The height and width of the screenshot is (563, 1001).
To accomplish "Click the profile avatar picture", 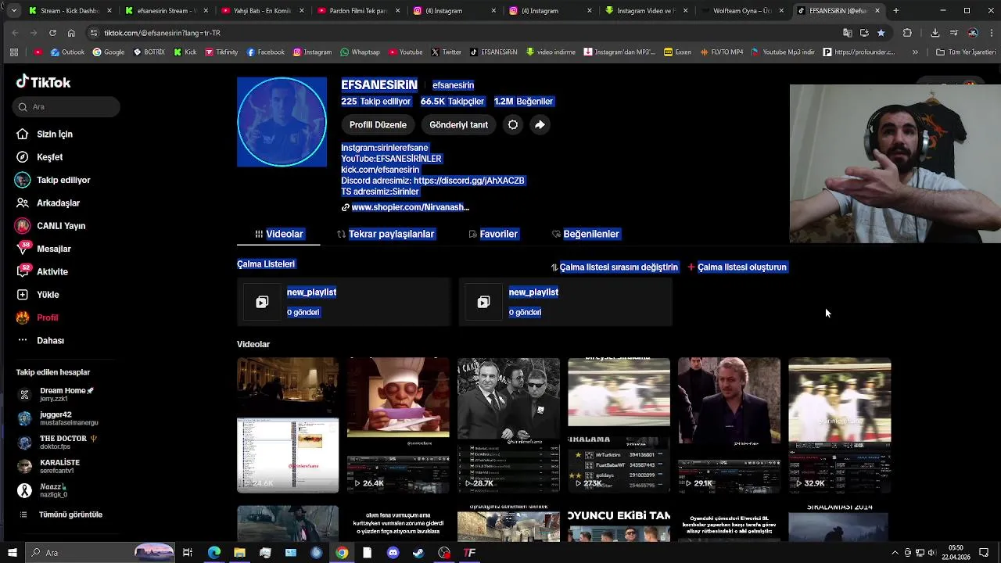I will click(282, 122).
